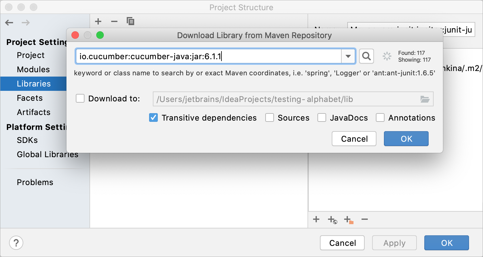
Task: Enable the Annotations checkbox
Action: click(380, 117)
